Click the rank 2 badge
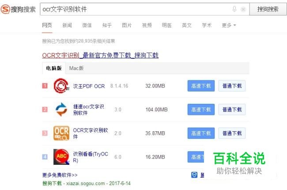 [x=45, y=110]
